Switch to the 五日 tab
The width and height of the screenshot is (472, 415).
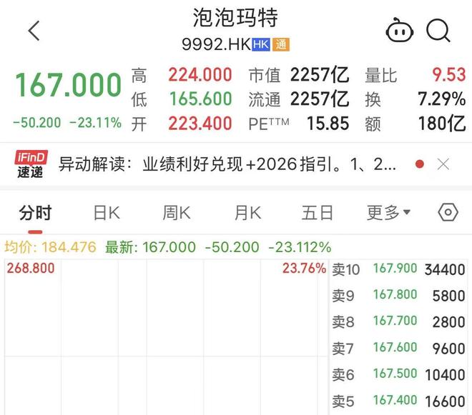(x=318, y=213)
